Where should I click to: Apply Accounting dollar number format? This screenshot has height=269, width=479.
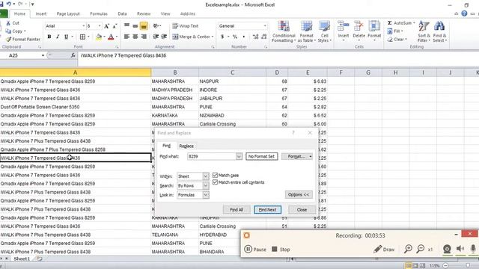[x=222, y=37]
